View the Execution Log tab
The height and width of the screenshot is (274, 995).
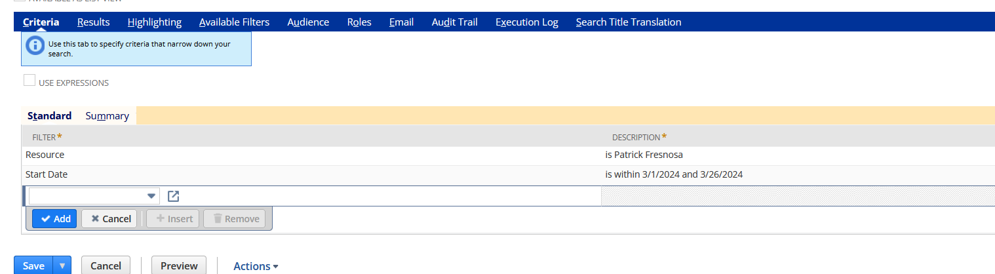tap(527, 22)
